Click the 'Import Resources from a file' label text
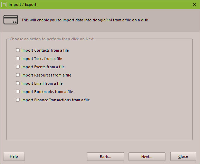200x164 pixels. [x=46, y=75]
